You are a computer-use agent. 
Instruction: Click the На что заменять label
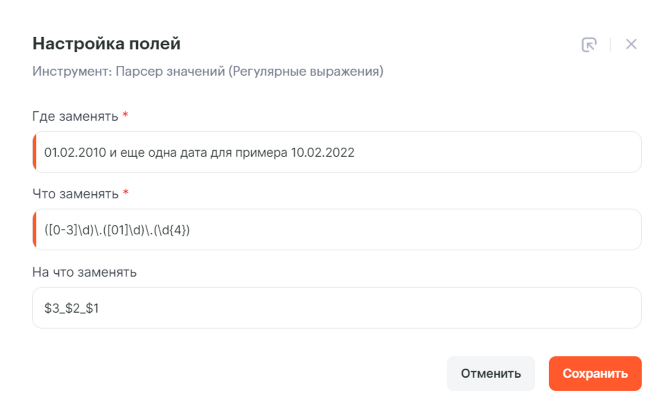click(x=85, y=272)
